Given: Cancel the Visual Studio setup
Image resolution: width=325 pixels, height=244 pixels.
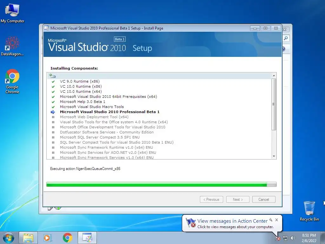Looking at the screenshot, I should pos(264,200).
